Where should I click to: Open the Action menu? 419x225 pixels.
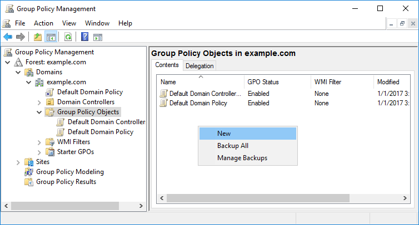click(43, 23)
